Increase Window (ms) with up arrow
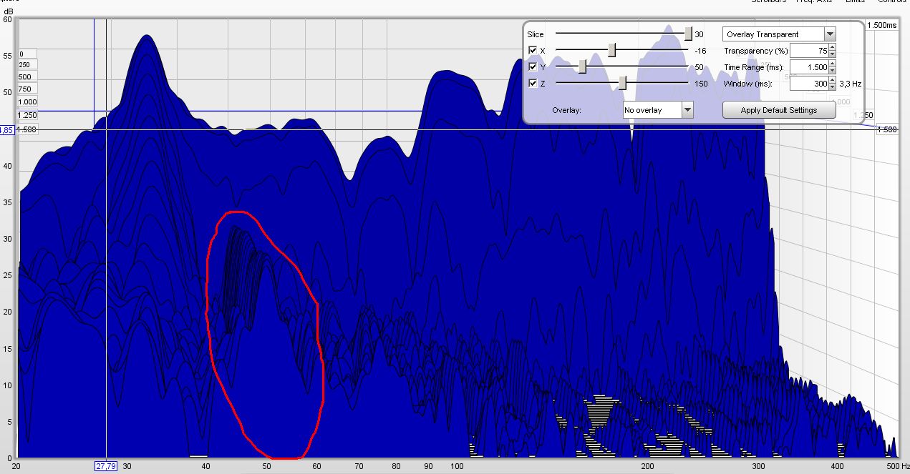 point(832,81)
